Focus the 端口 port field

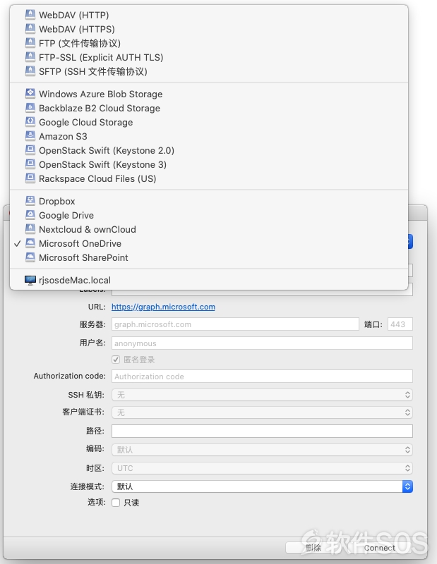400,324
